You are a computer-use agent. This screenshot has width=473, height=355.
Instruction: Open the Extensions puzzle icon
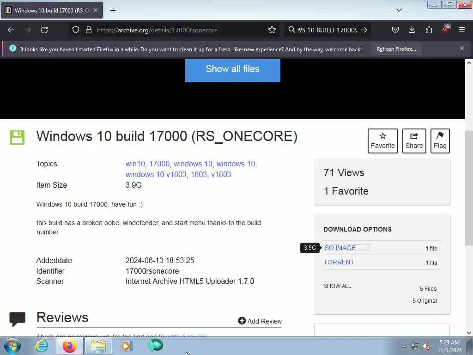429,30
